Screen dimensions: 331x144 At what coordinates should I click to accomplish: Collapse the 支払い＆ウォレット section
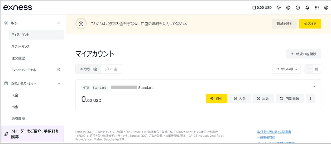pyautogui.click(x=59, y=83)
